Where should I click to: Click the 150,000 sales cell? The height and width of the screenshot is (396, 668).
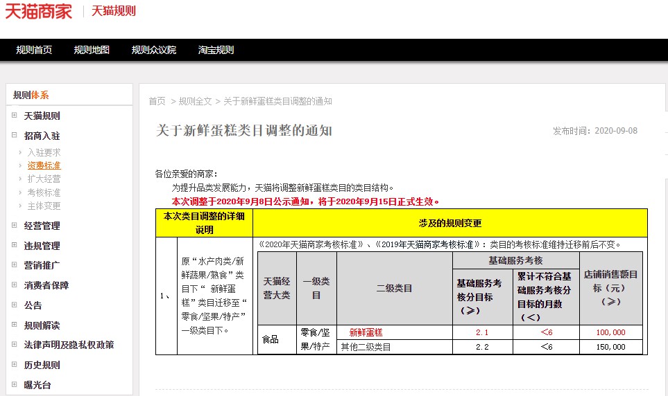(611, 347)
